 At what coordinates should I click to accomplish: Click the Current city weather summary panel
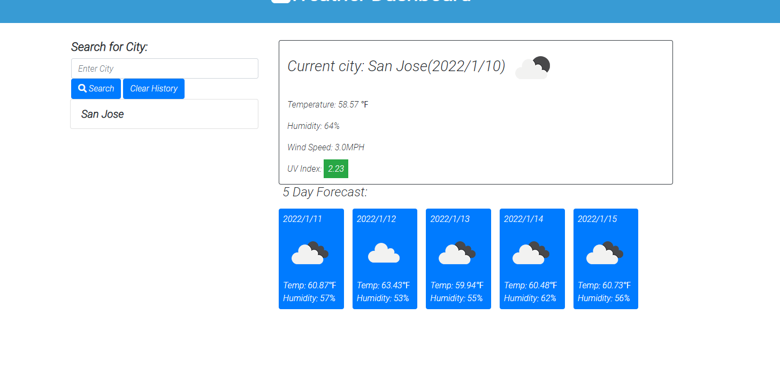[x=475, y=112]
